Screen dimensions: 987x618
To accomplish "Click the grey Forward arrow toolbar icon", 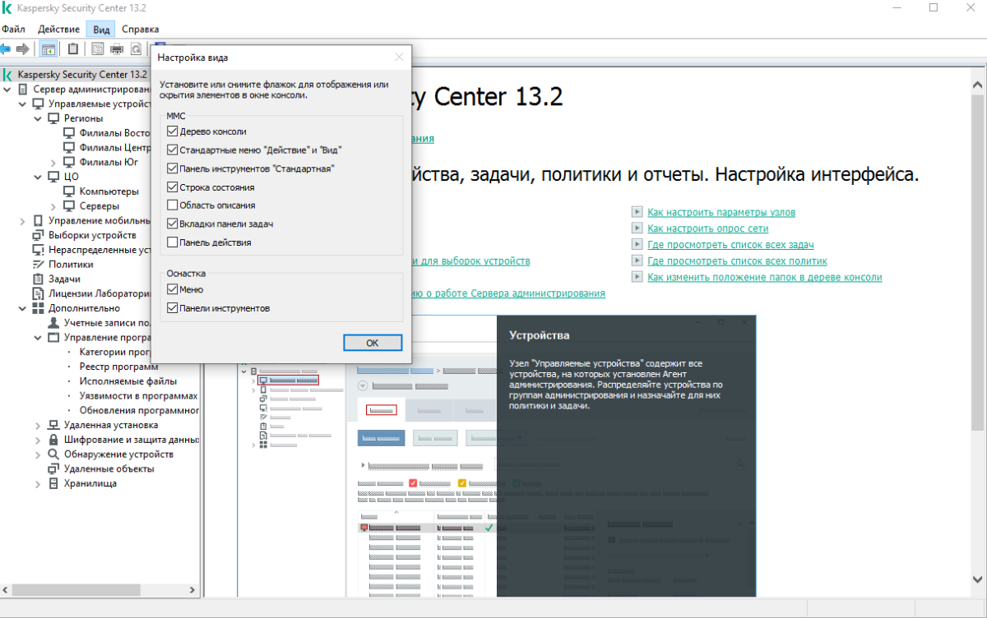I will pyautogui.click(x=23, y=49).
